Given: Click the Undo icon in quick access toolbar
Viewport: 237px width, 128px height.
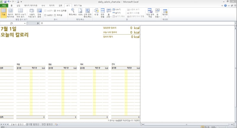Looking at the screenshot, I should [9, 2].
